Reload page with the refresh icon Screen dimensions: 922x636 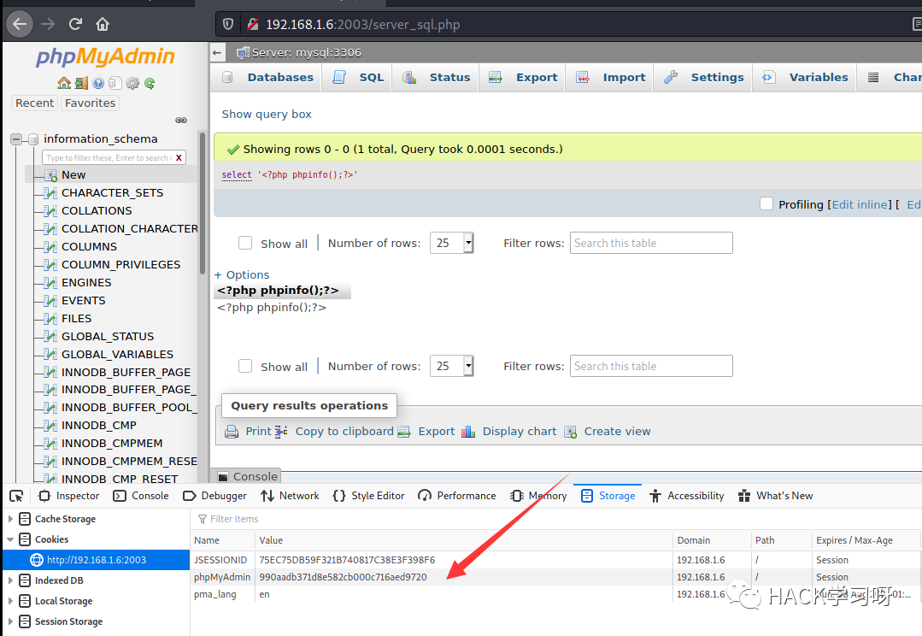coord(75,24)
